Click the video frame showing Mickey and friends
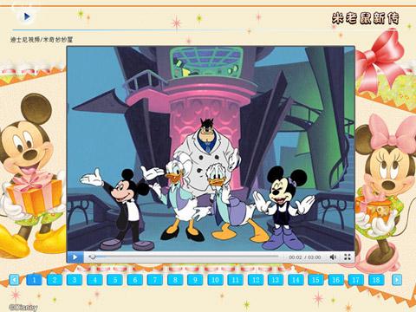 click(211, 149)
